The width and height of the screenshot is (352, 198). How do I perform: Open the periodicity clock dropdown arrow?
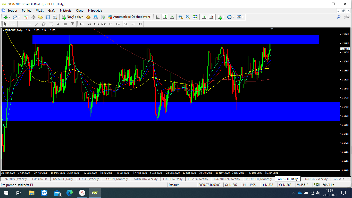pos(233,17)
